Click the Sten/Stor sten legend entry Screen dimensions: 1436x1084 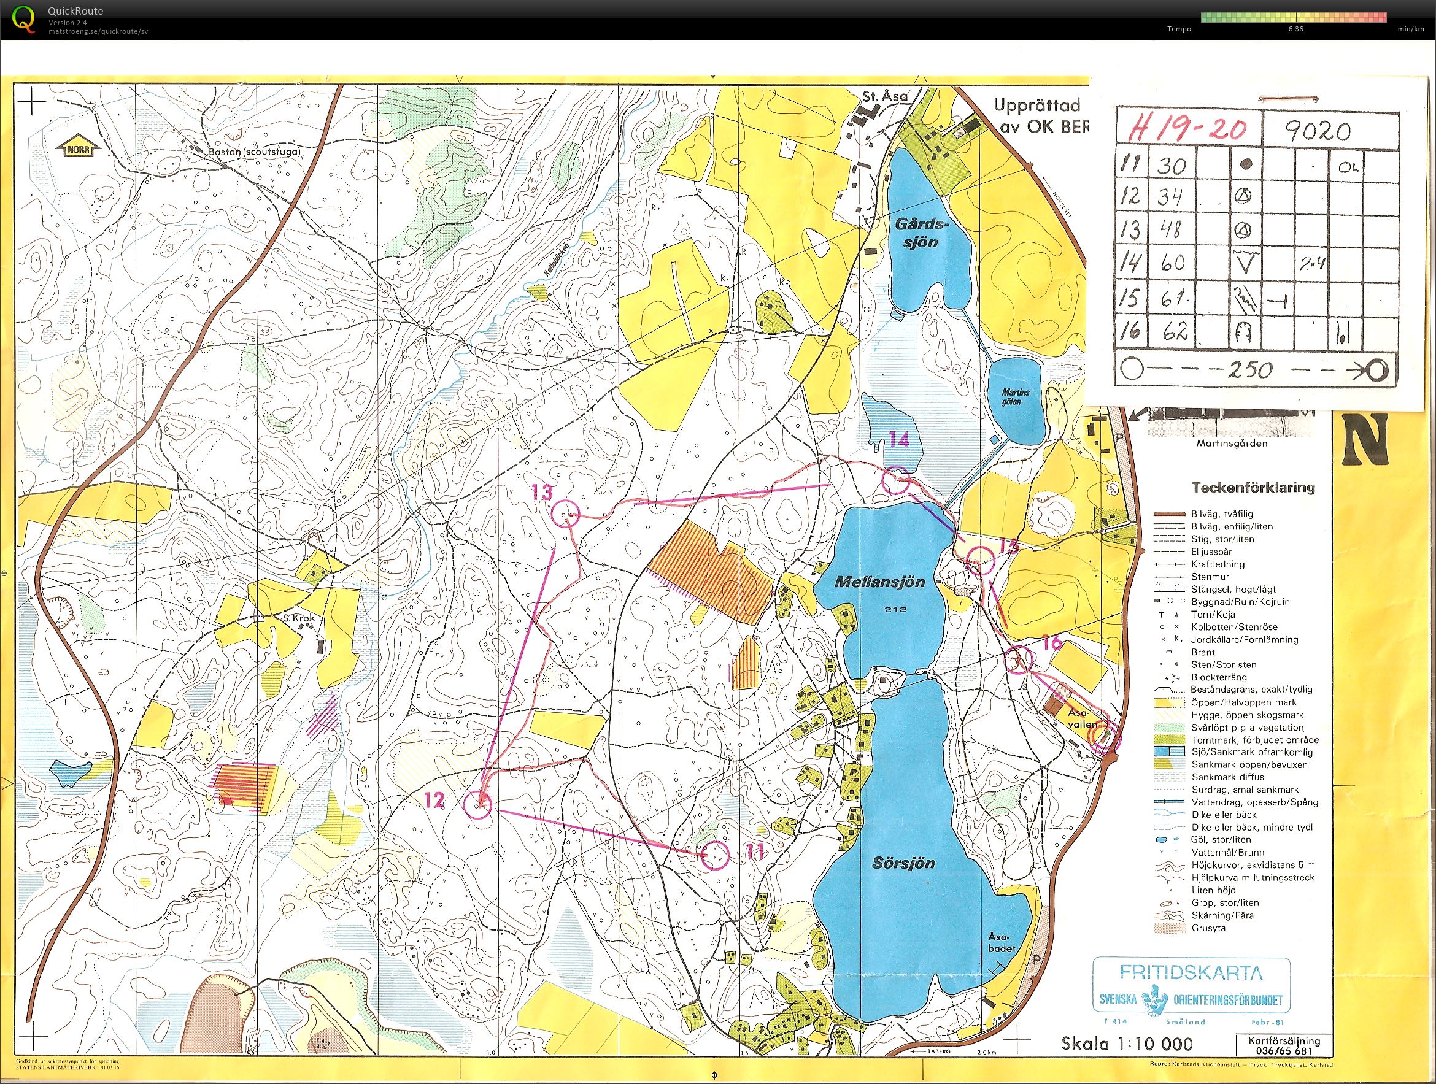point(1224,664)
